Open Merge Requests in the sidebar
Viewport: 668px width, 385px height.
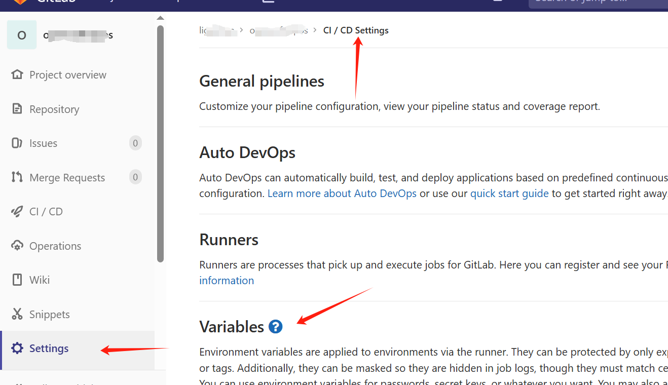click(x=67, y=178)
